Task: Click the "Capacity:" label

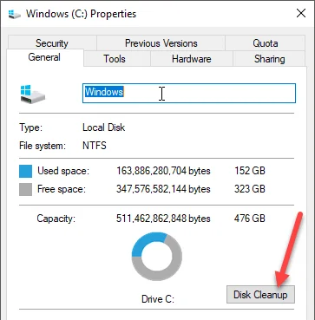Action: click(56, 219)
